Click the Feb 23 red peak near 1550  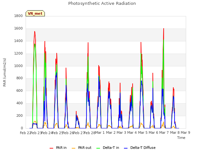(35, 31)
